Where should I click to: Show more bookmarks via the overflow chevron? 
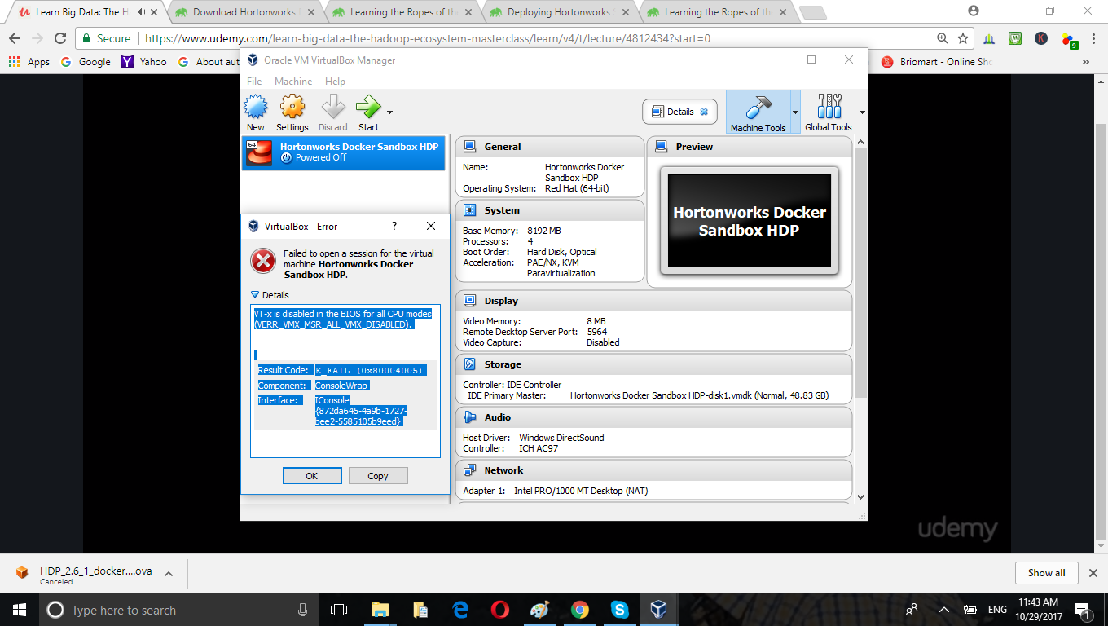(1086, 62)
